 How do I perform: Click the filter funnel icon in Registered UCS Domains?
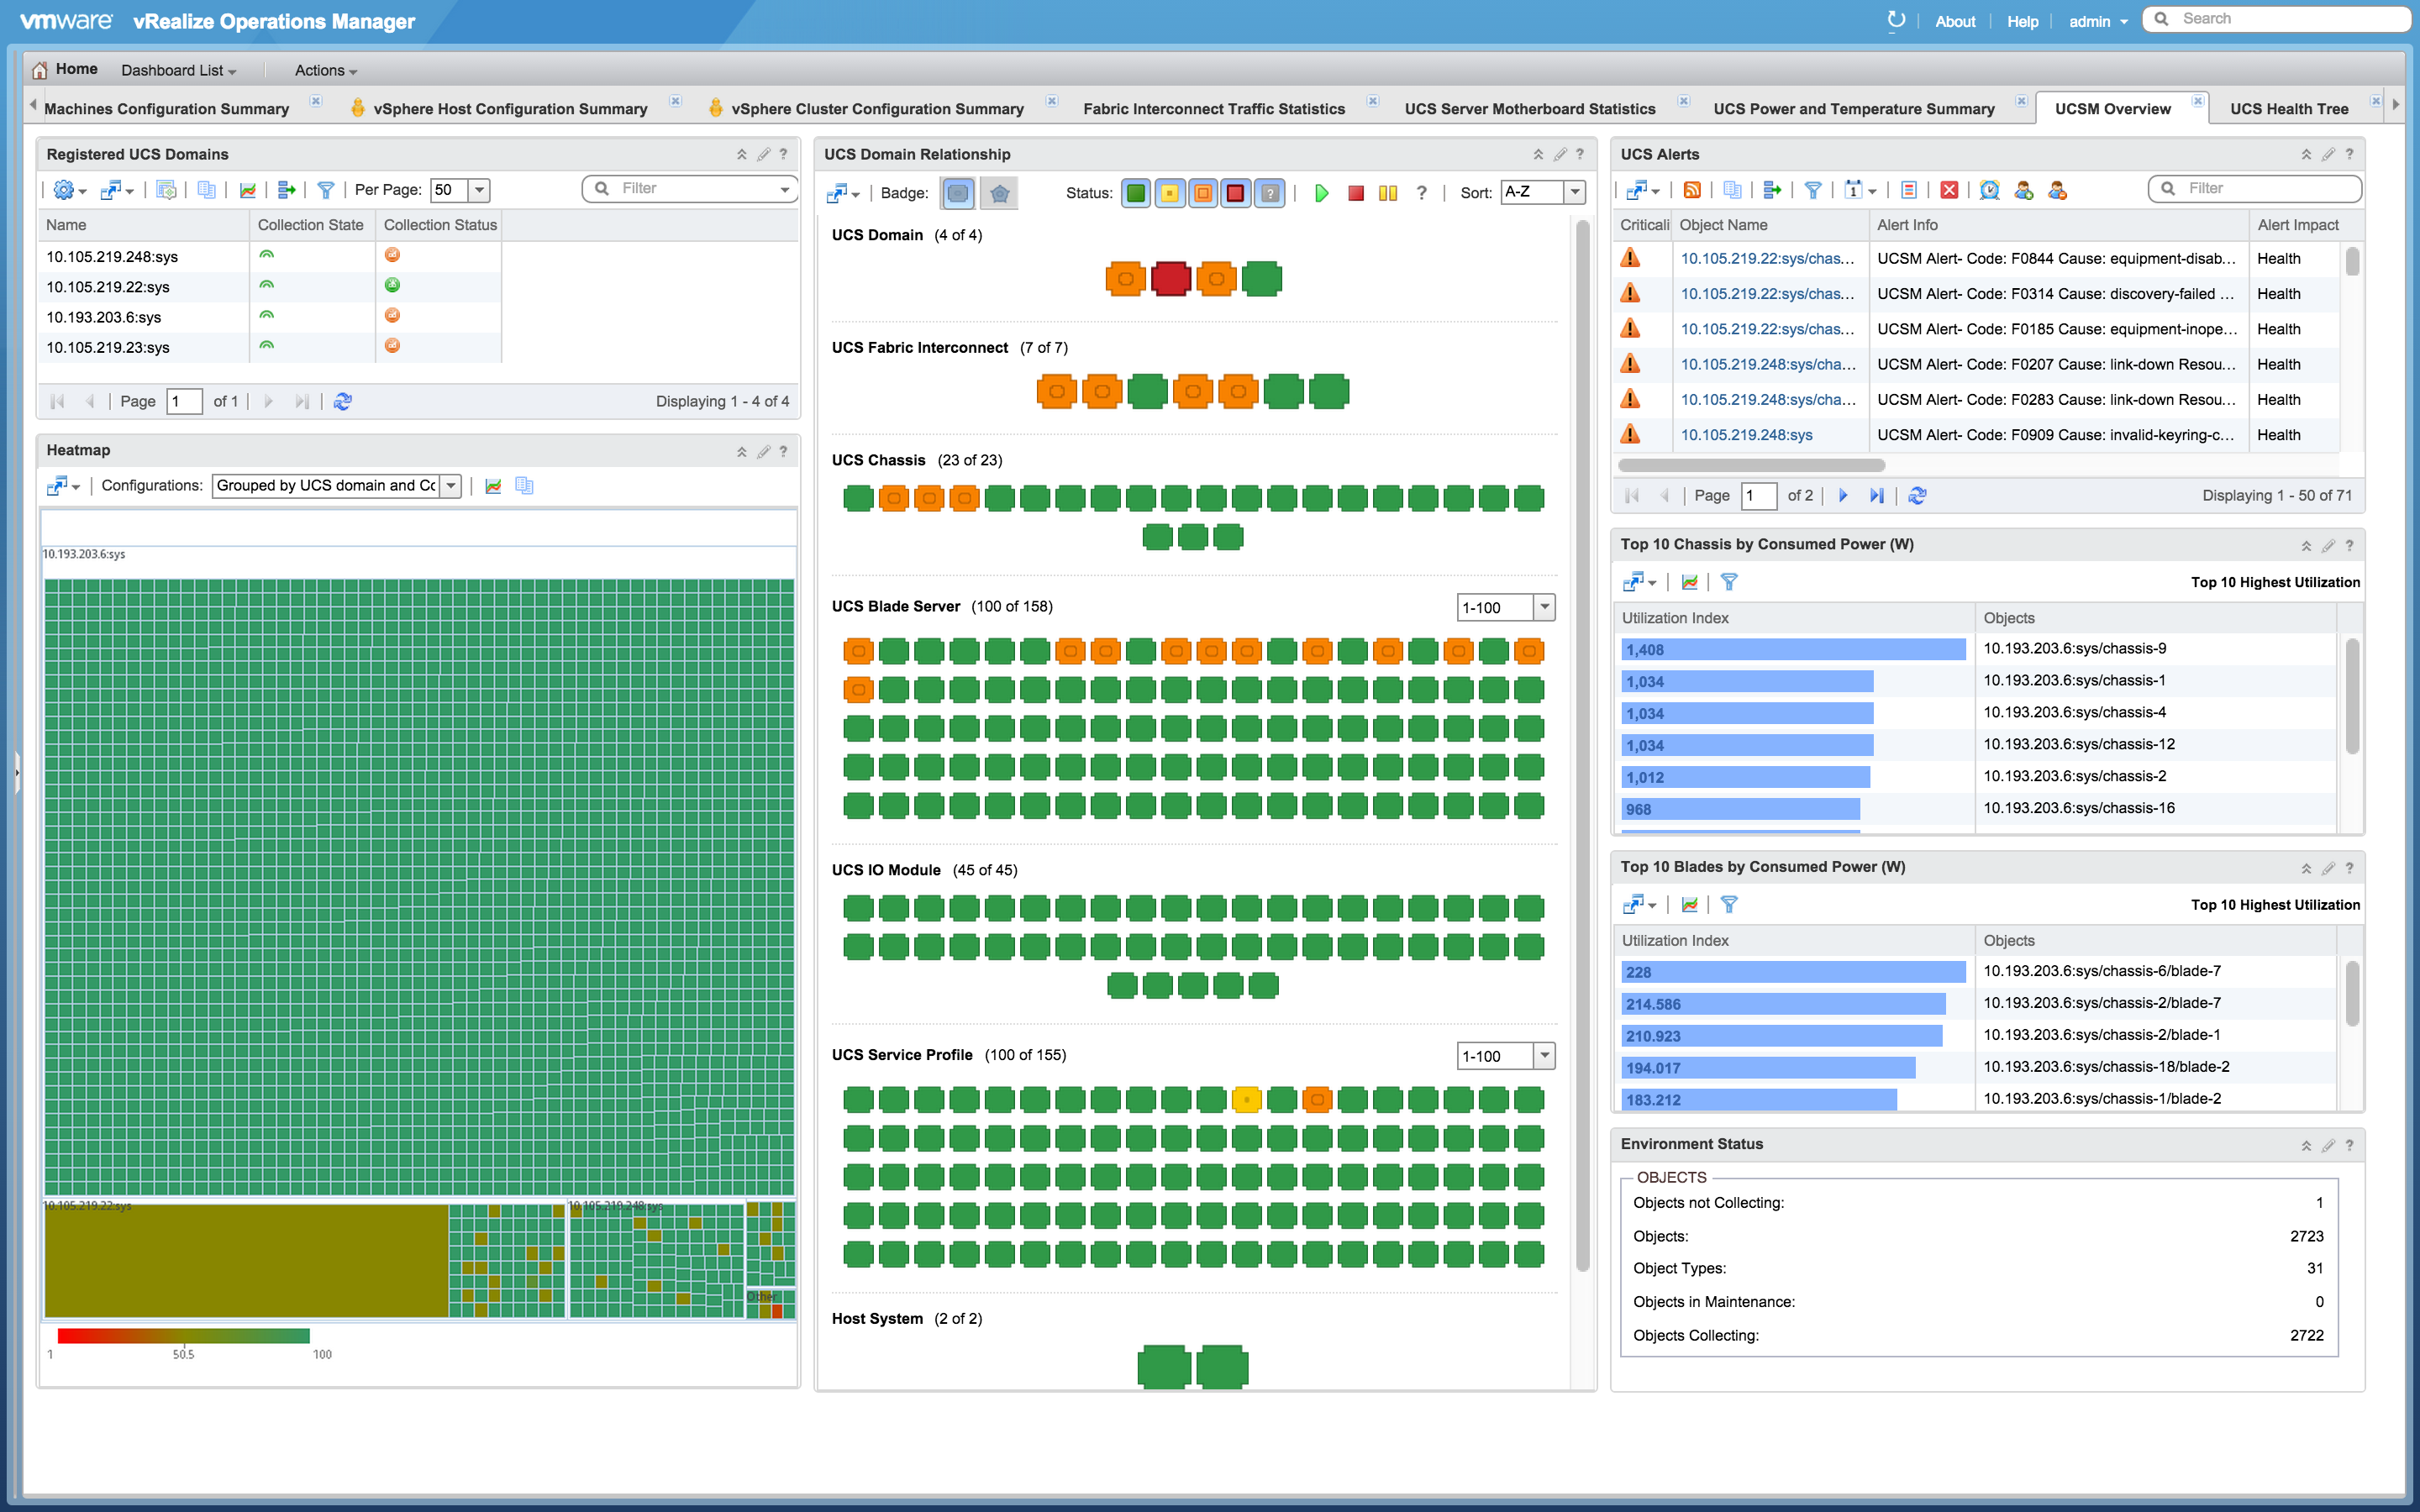coord(325,190)
